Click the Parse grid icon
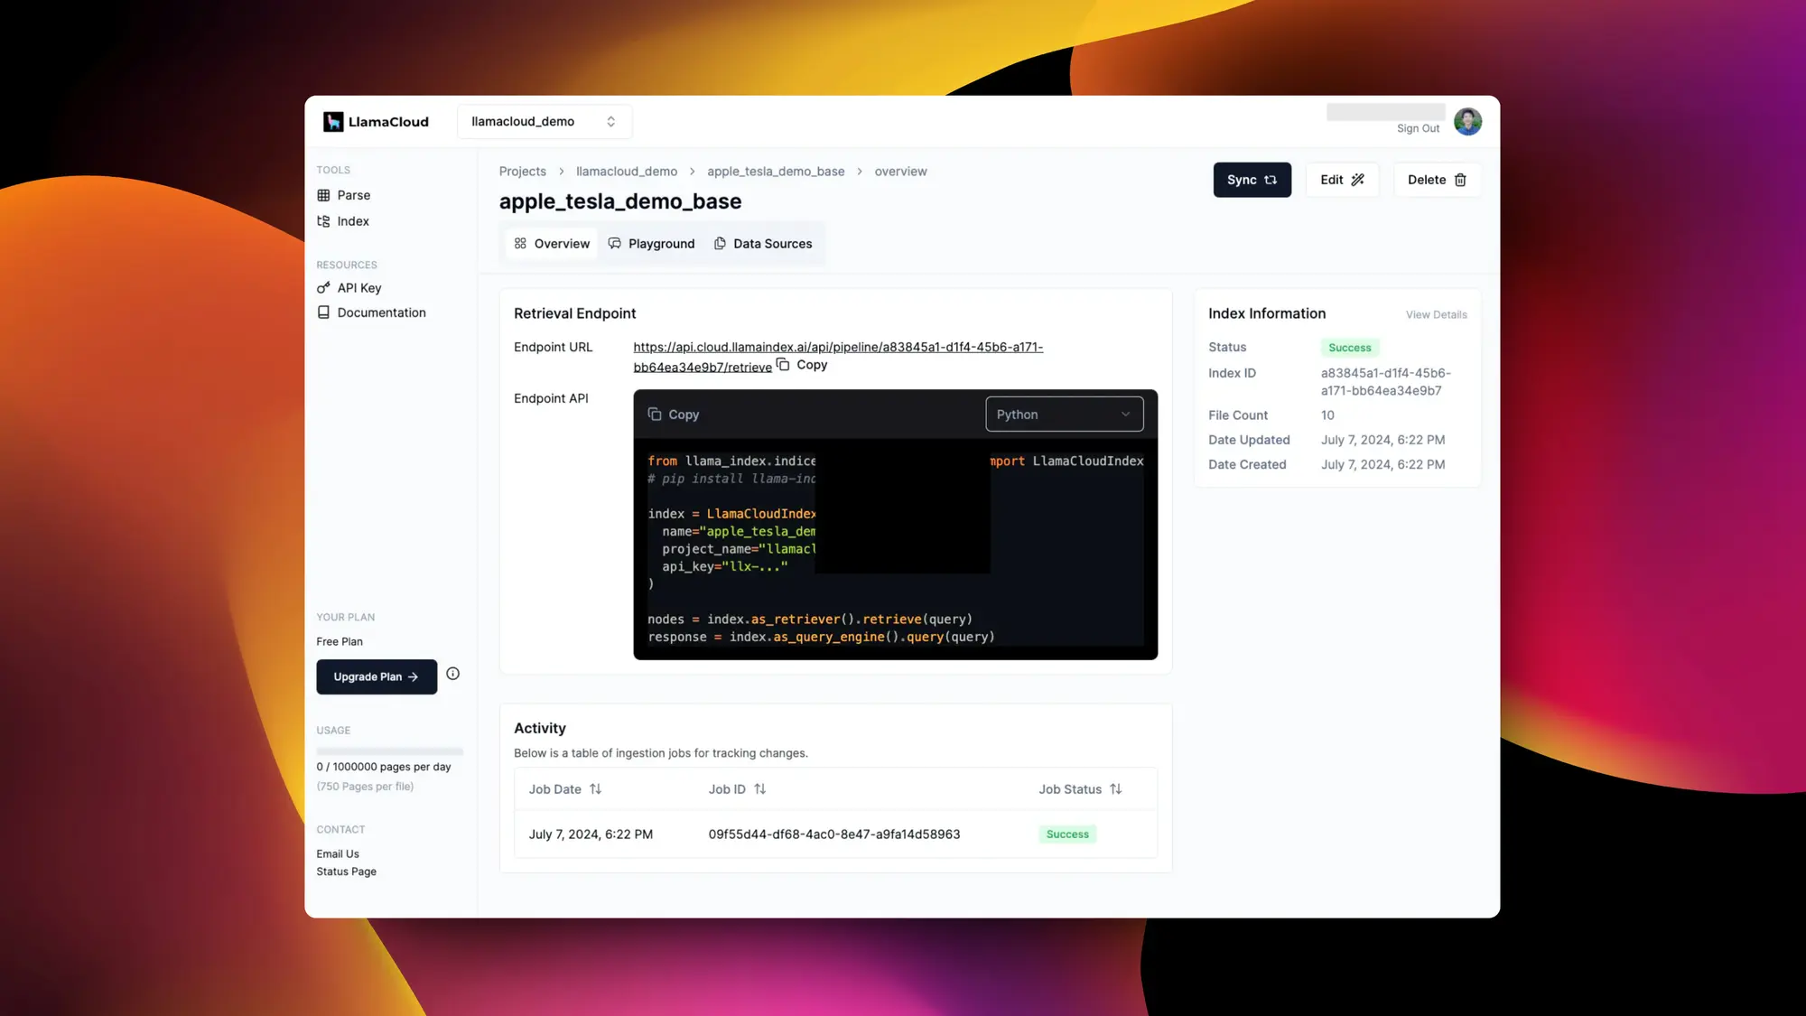Screen dimensions: 1806x1016 point(323,195)
